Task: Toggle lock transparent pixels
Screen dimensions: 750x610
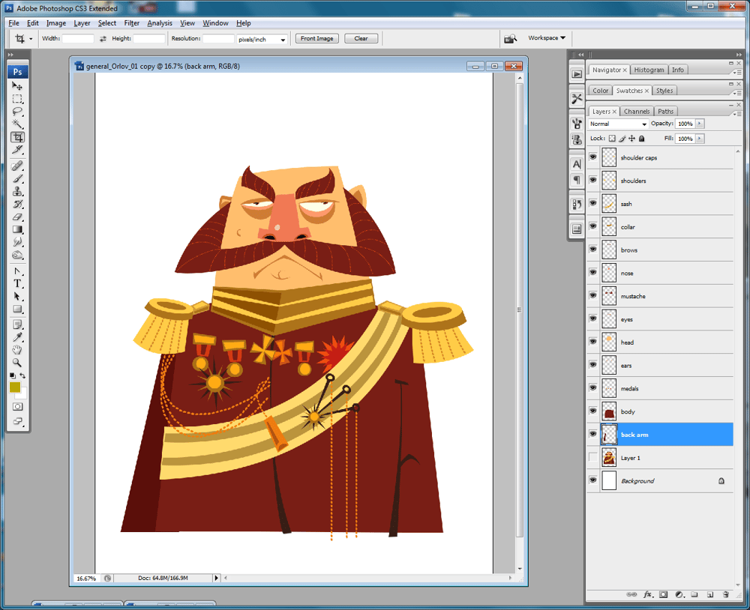Action: [x=612, y=139]
